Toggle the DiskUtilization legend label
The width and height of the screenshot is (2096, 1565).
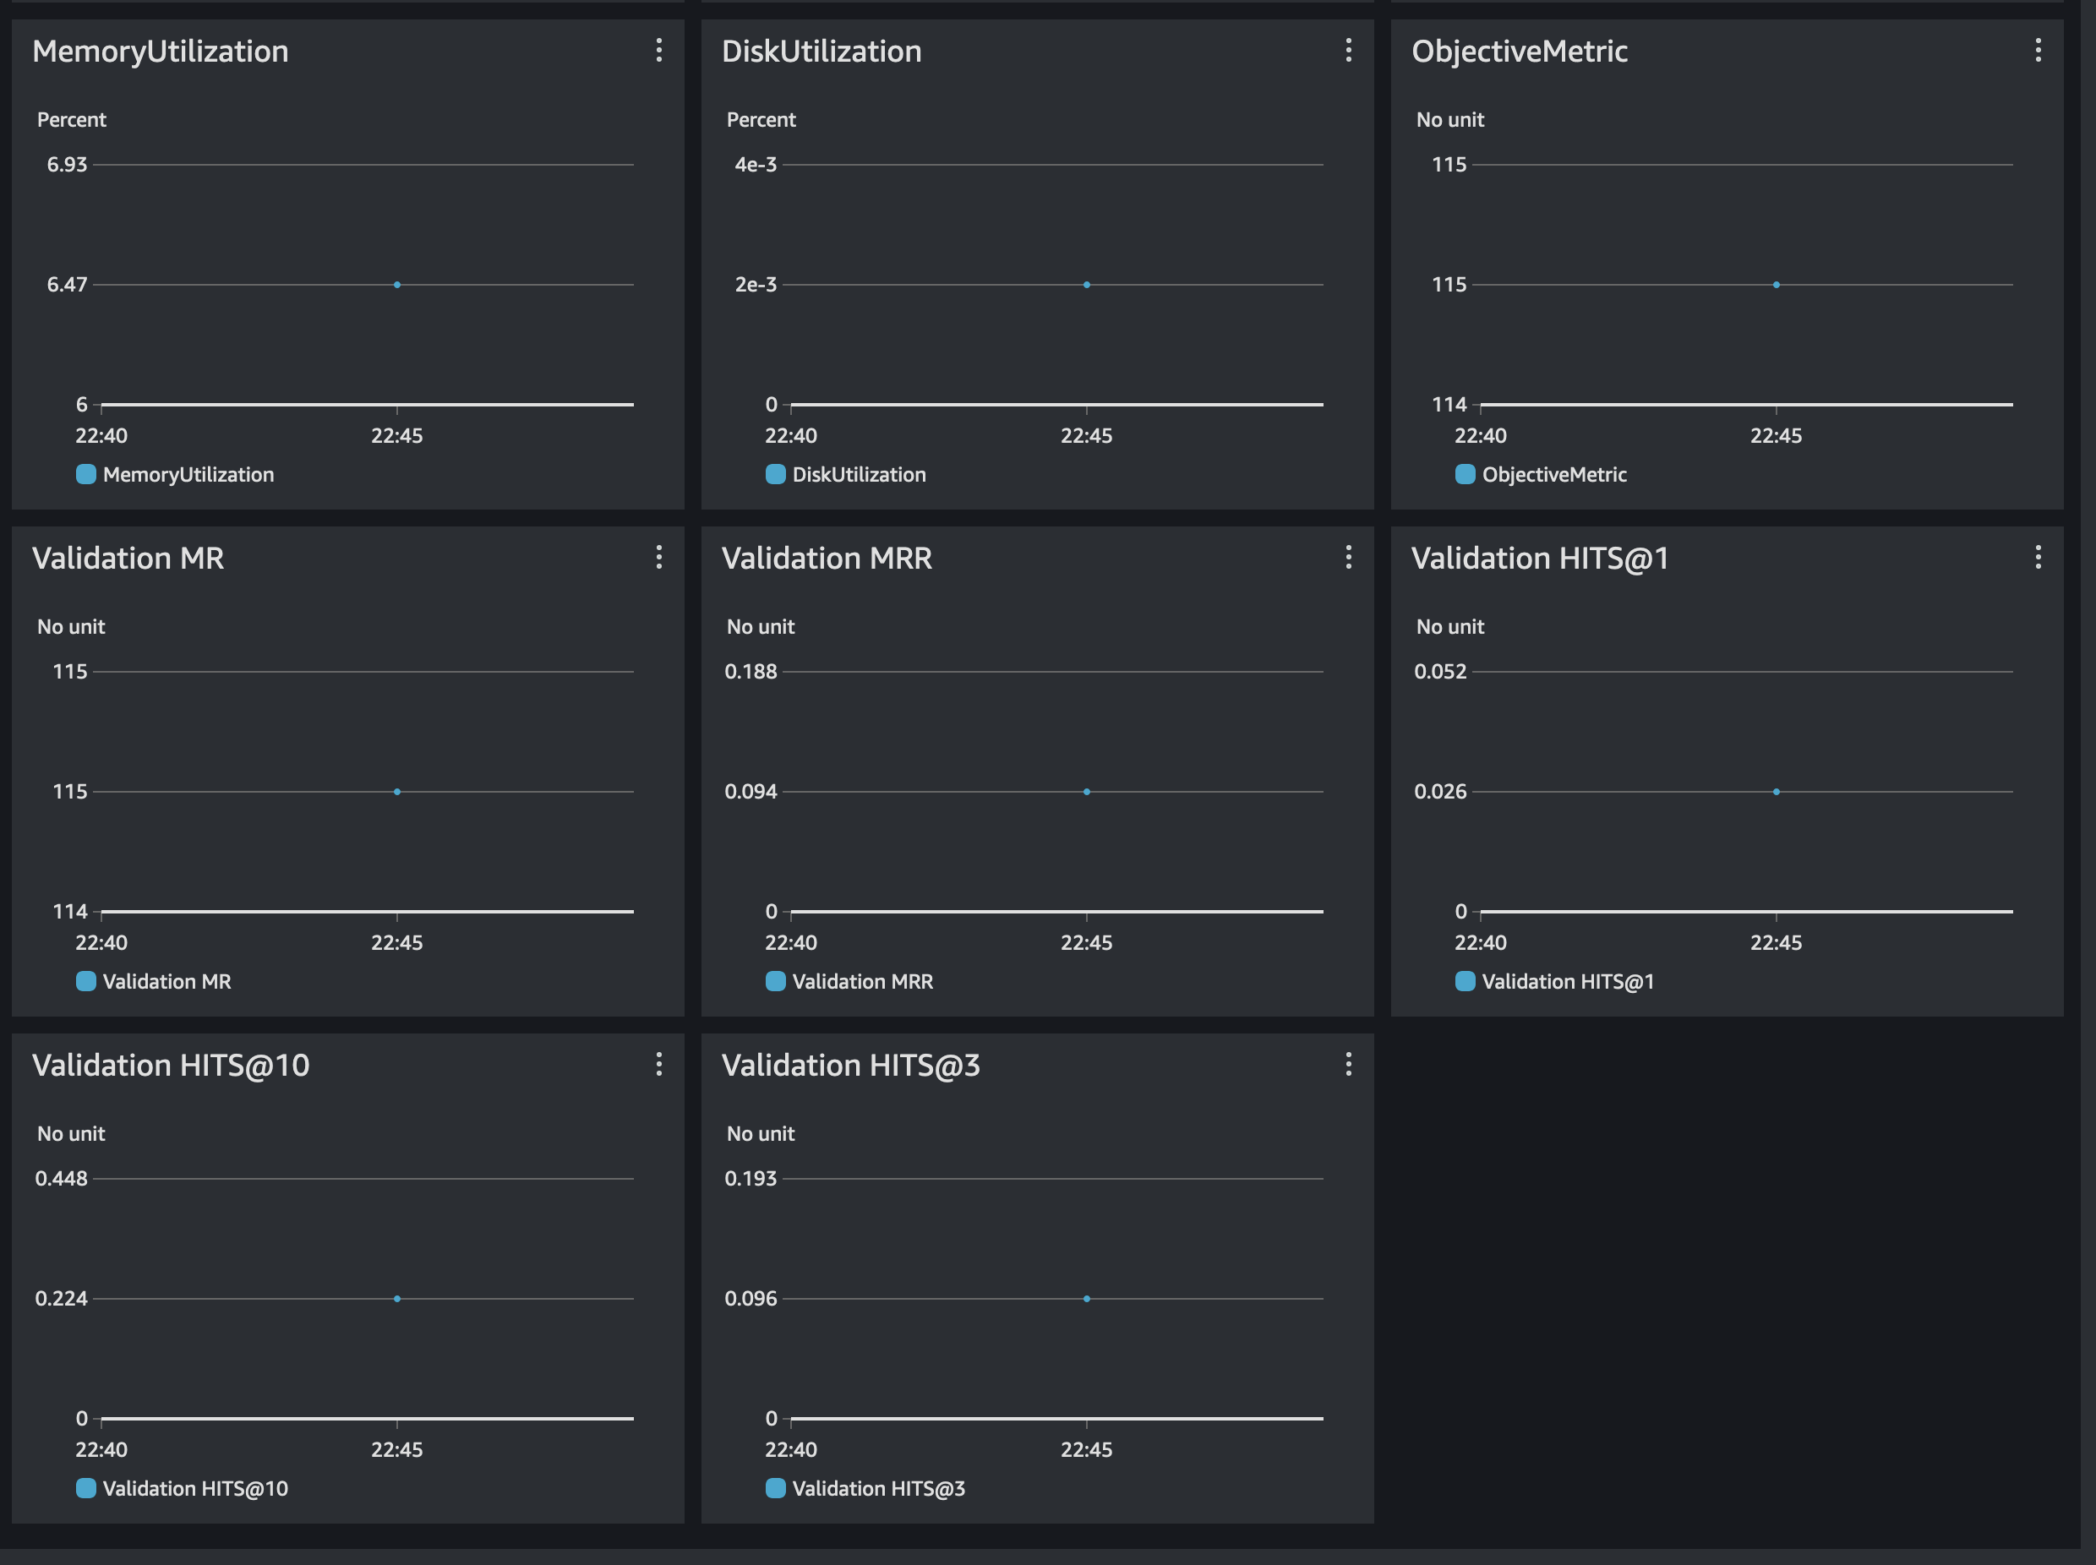point(860,475)
